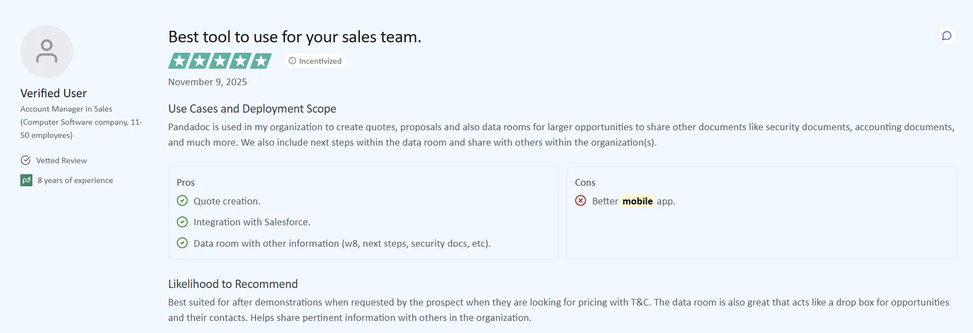Click the PandaDoc logo beside years of experience
The image size is (973, 333).
[26, 180]
